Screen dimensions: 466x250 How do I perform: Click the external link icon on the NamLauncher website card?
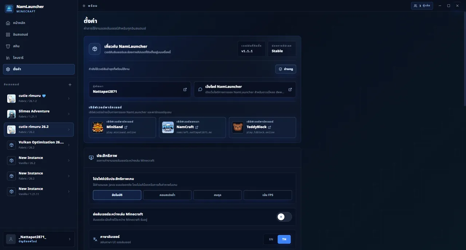tap(290, 89)
